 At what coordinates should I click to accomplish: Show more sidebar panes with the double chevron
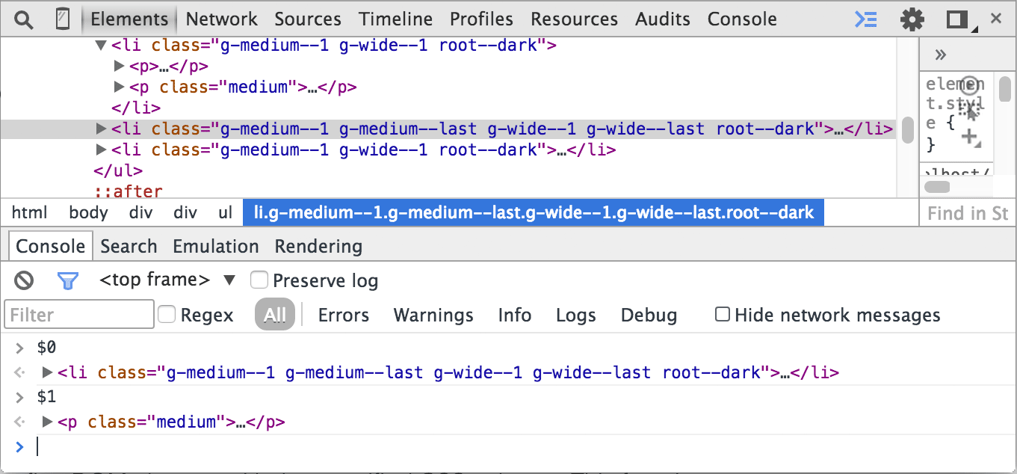pyautogui.click(x=941, y=55)
